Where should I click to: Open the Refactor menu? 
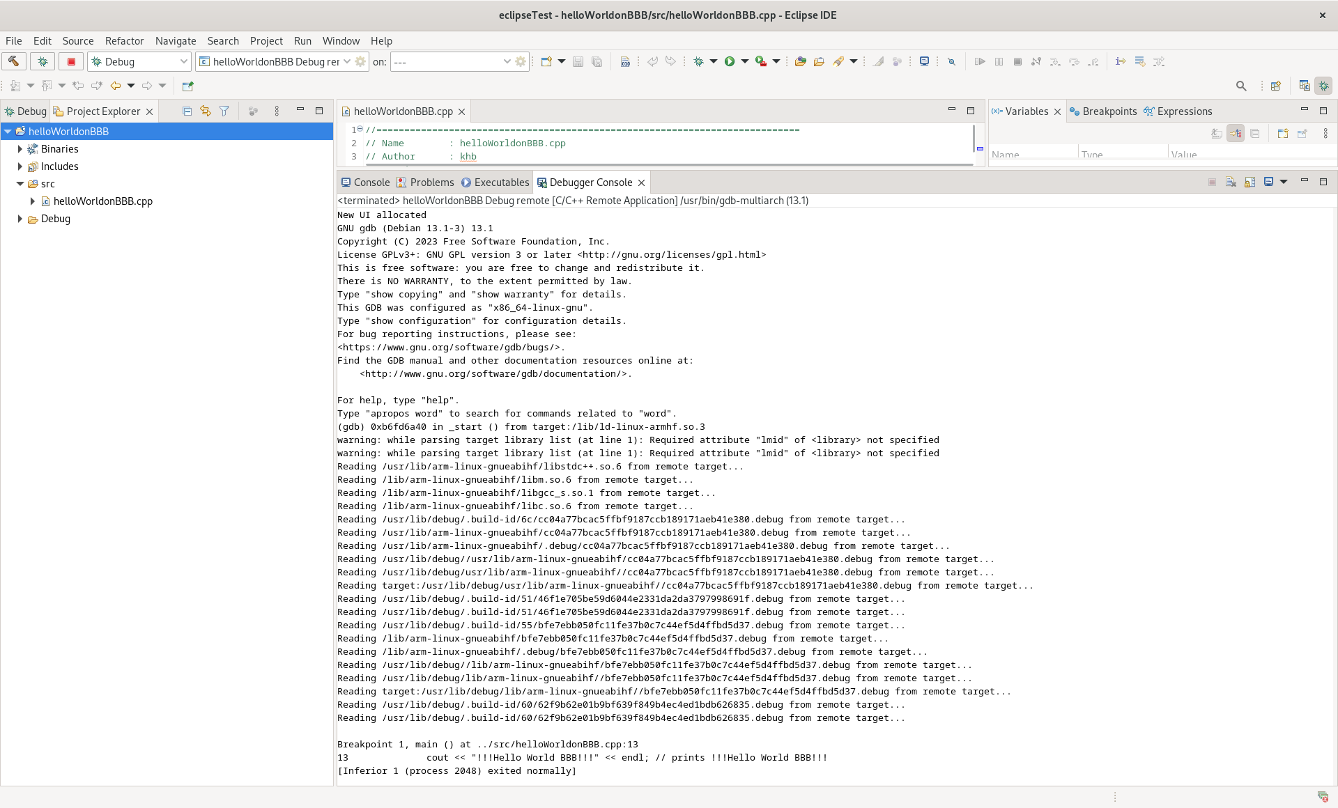coord(124,40)
